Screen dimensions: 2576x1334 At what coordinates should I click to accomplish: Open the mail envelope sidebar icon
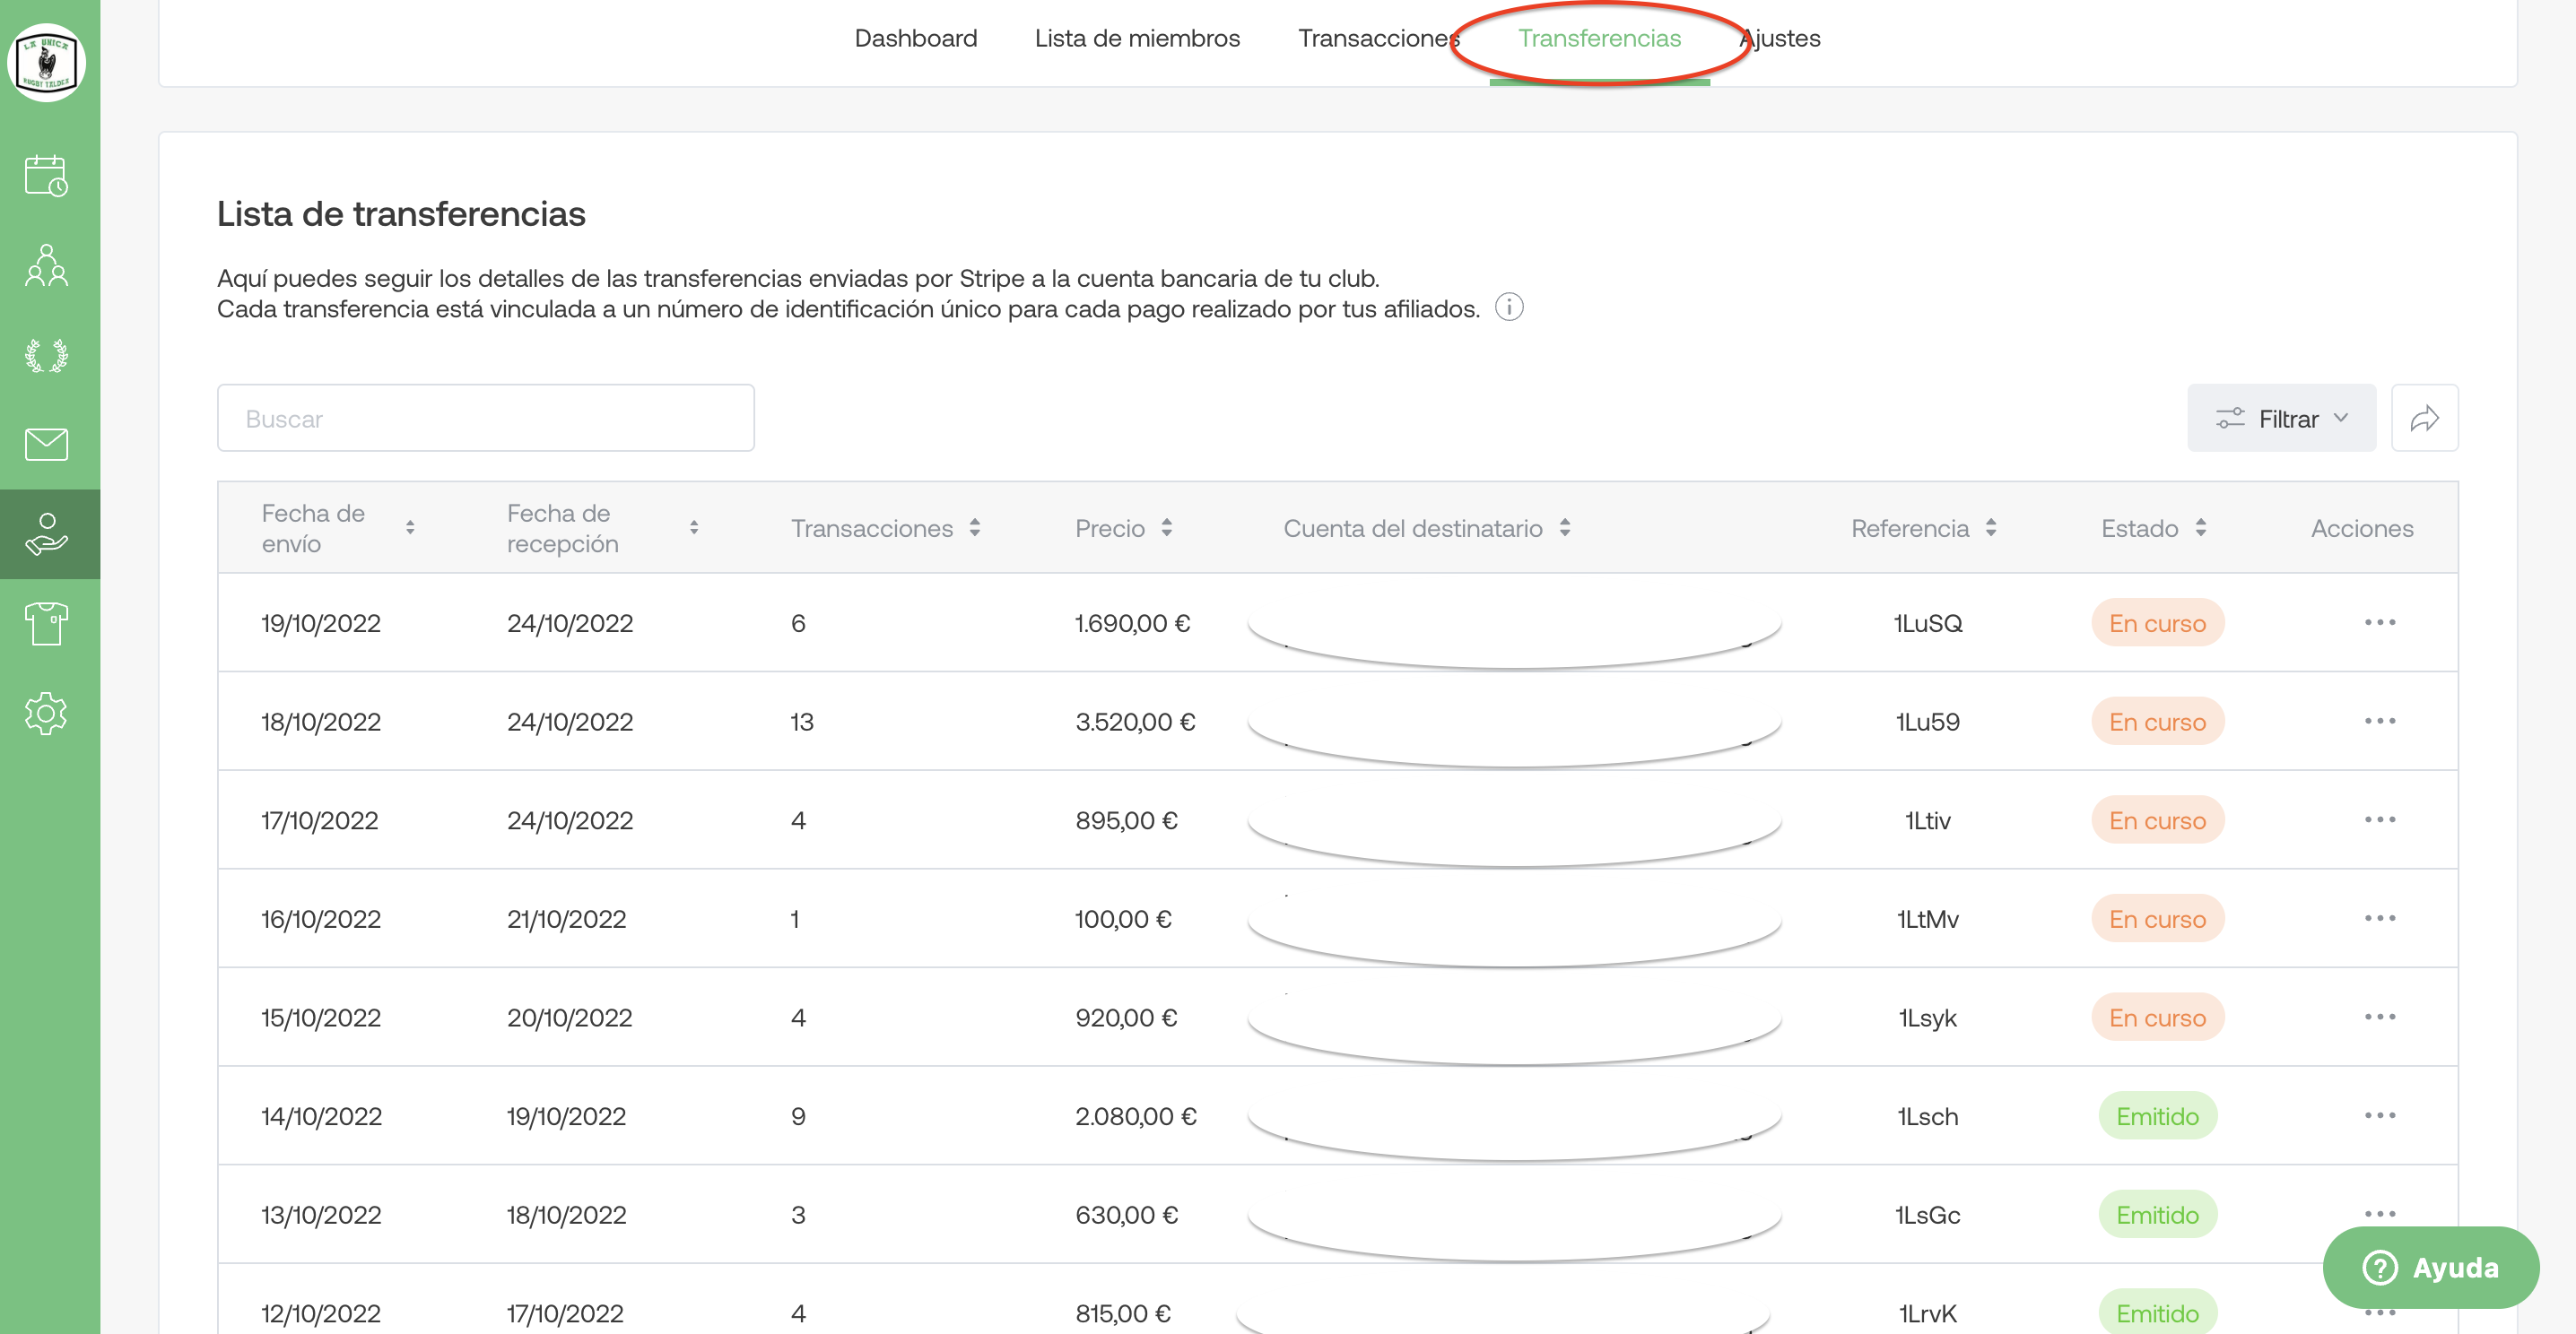pos(46,445)
